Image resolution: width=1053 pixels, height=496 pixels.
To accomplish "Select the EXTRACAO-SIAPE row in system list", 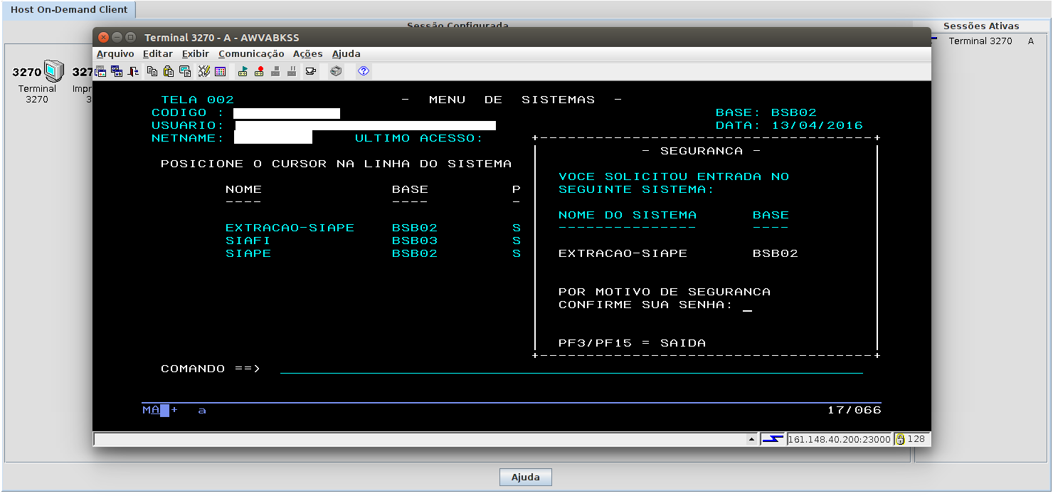I will click(373, 228).
